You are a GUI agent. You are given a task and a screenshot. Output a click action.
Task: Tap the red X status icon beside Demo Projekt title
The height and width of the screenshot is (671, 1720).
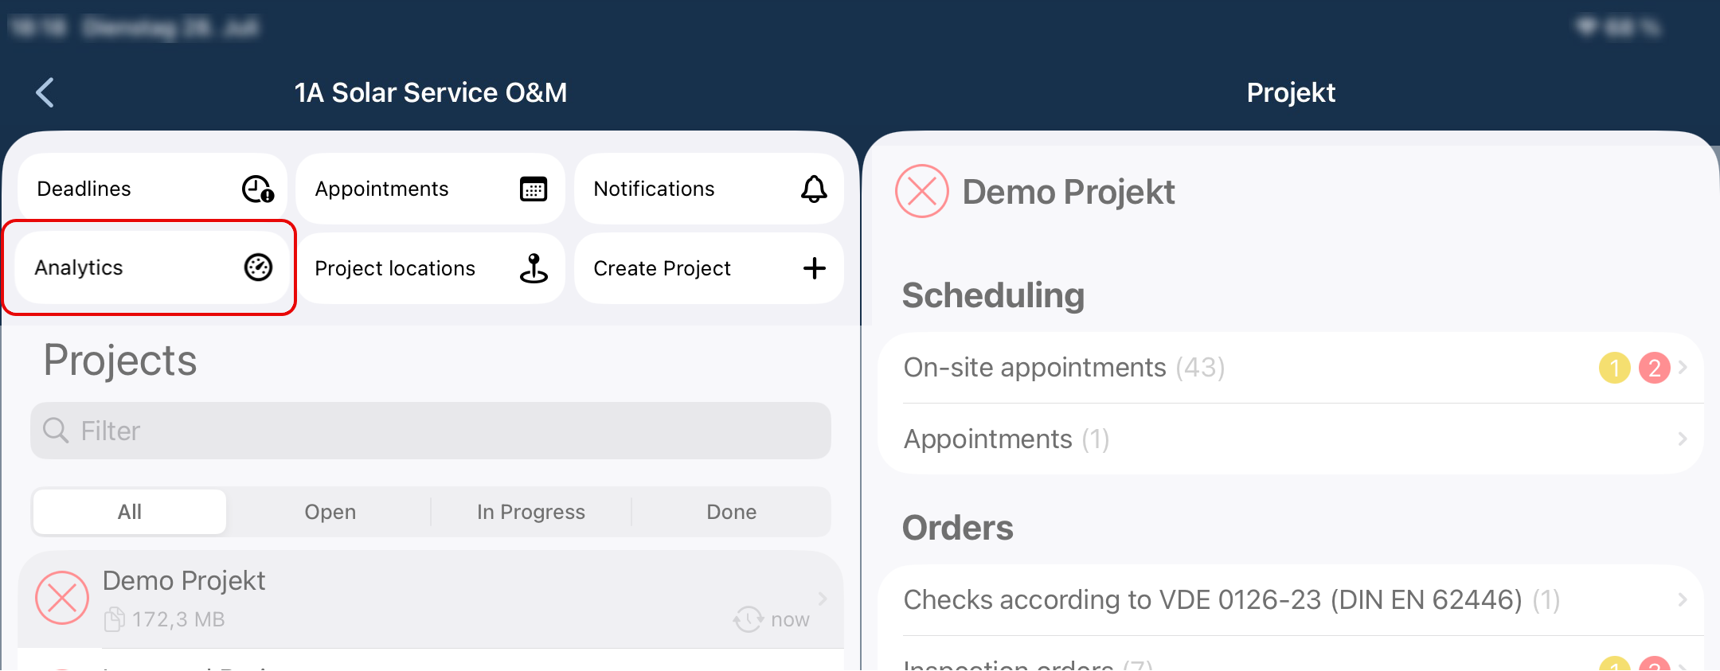pyautogui.click(x=922, y=191)
